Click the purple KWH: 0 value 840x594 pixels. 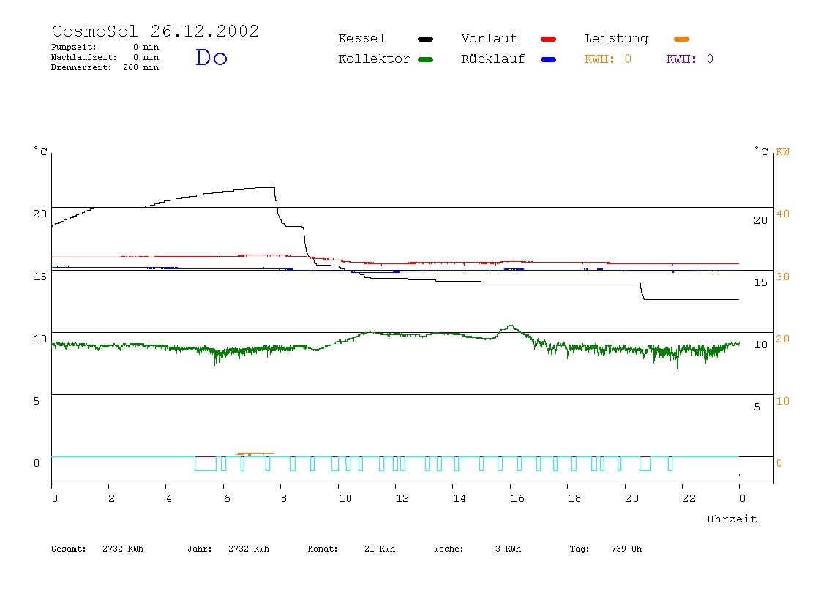689,59
